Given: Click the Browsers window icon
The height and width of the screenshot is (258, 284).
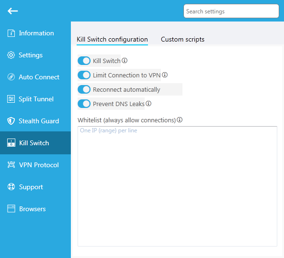Looking at the screenshot, I should point(11,209).
